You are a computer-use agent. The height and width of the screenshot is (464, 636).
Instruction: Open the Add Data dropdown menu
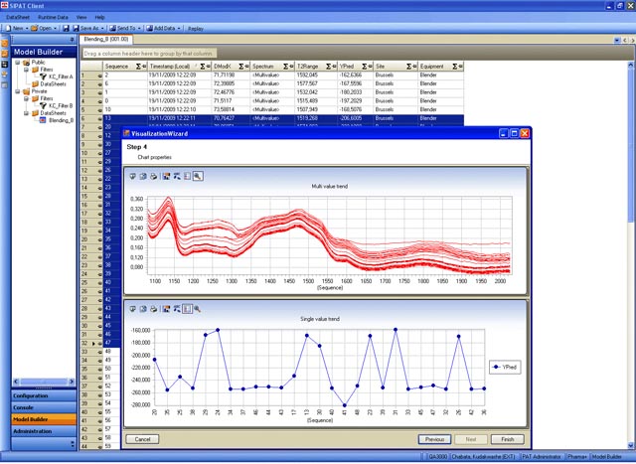[165, 28]
